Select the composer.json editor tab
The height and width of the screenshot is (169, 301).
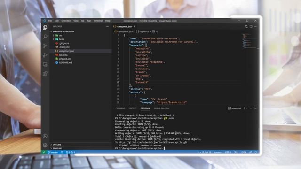click(125, 26)
